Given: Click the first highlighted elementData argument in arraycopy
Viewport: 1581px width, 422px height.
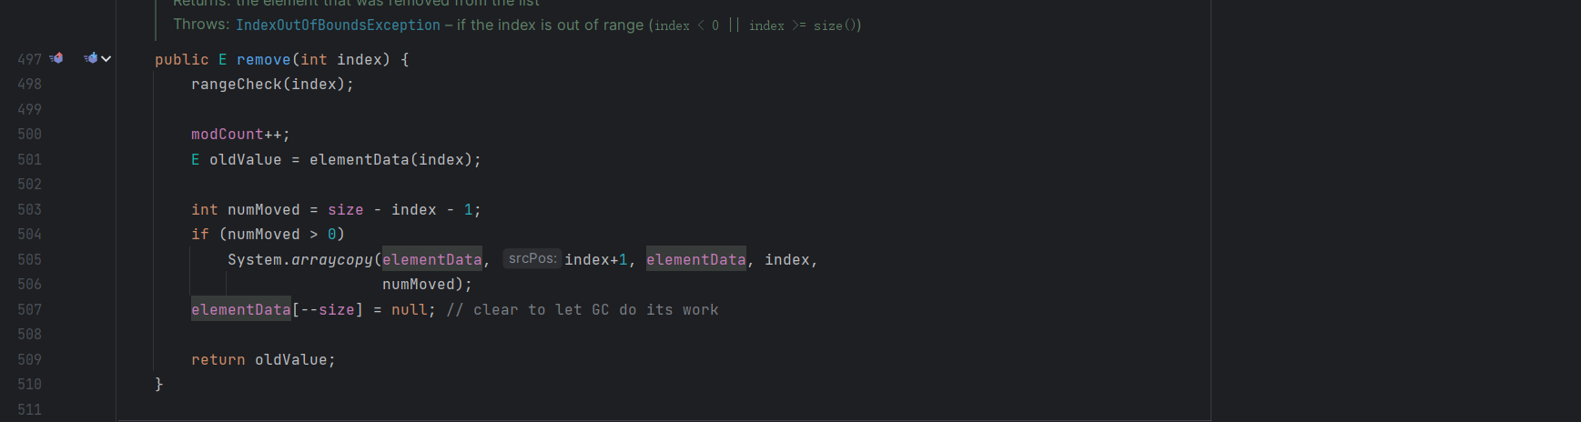Looking at the screenshot, I should 431,259.
